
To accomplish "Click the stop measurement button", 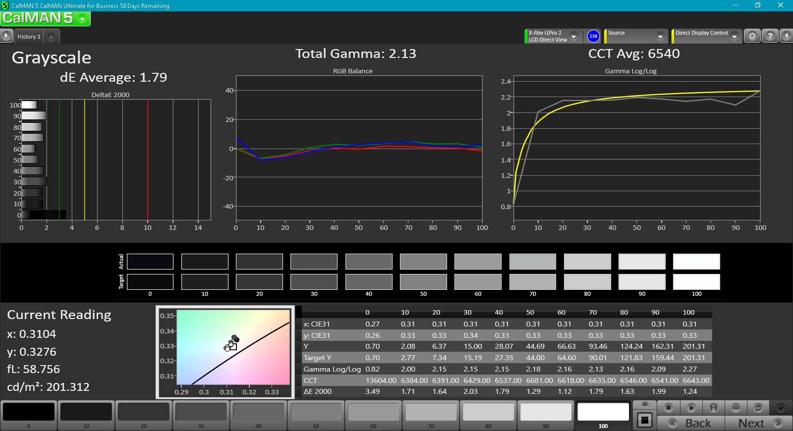I will (668, 408).
